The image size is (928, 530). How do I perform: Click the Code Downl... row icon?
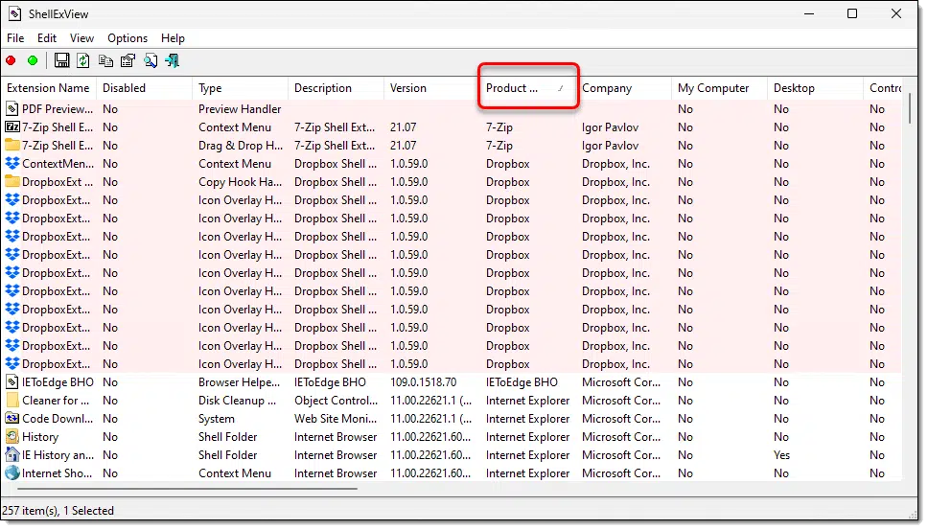pyautogui.click(x=12, y=418)
